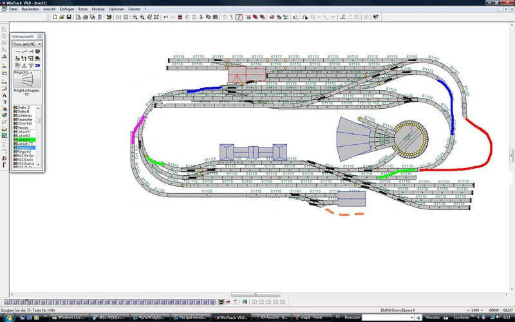
Task: Undo the last action
Action: coord(166,17)
